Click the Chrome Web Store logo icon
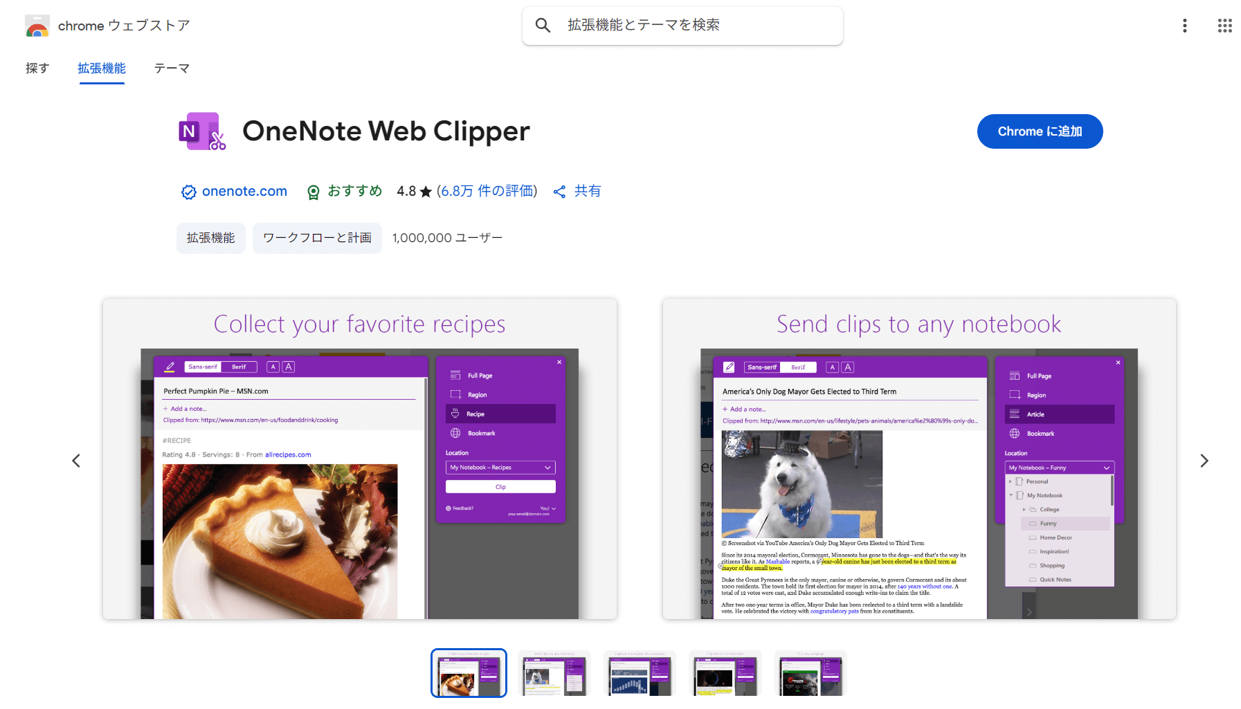The height and width of the screenshot is (709, 1241). [37, 26]
